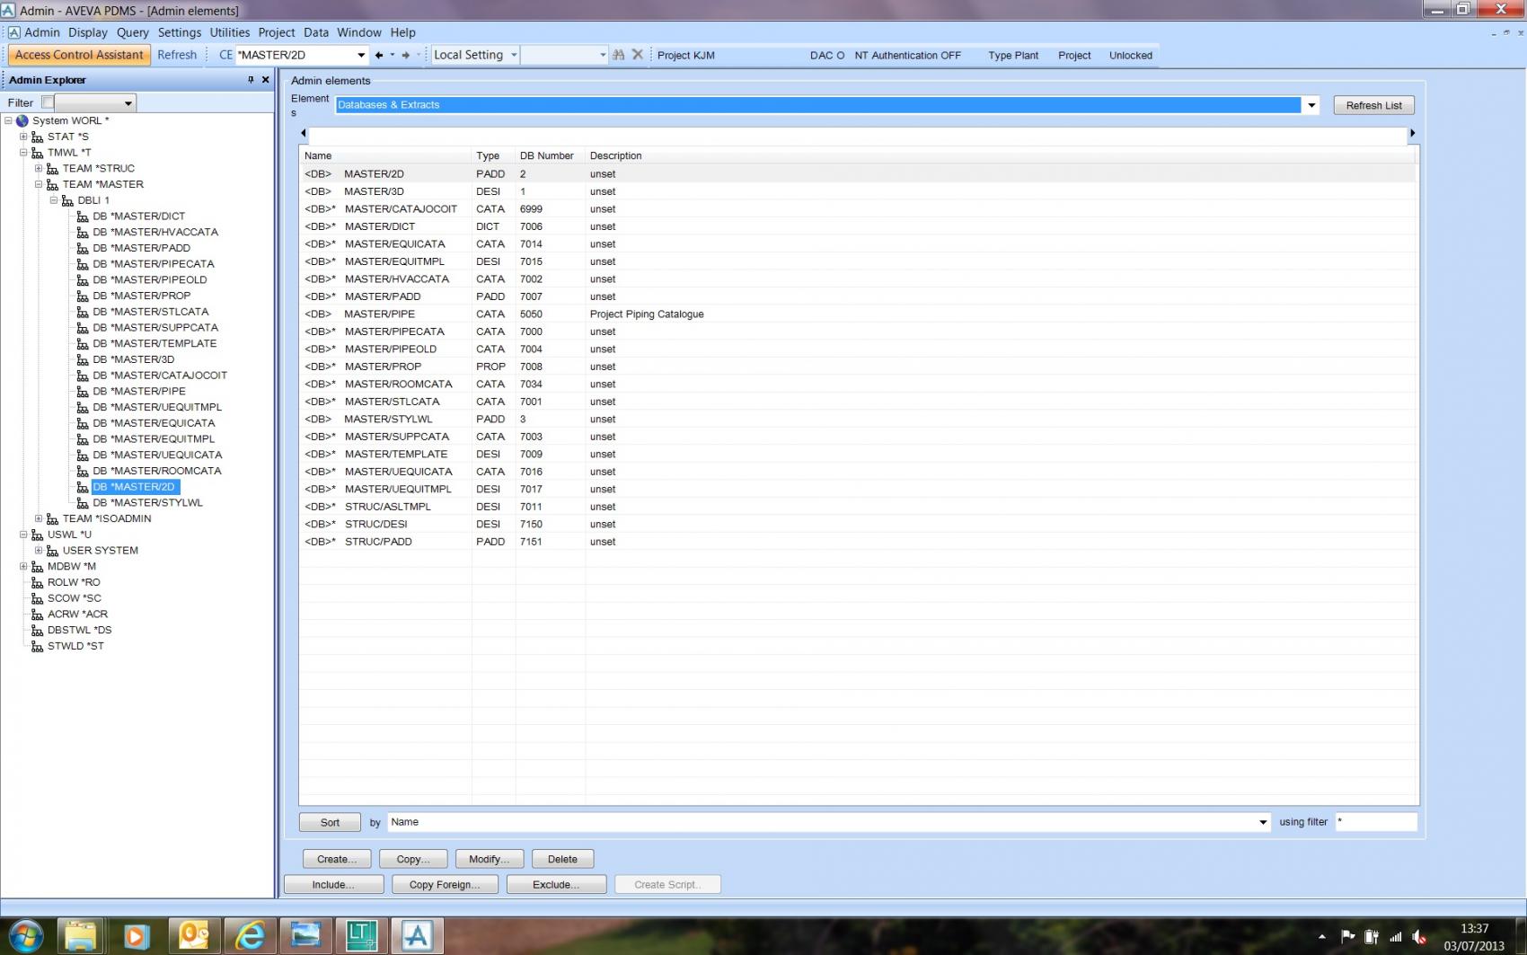Screen dimensions: 1527x955
Task: Click the hierarchy icon of STWLD *ST
Action: (38, 646)
